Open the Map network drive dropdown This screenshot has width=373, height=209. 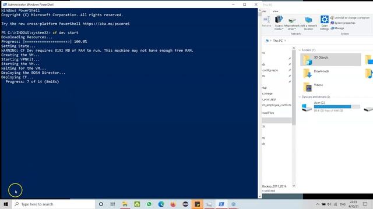point(292,23)
